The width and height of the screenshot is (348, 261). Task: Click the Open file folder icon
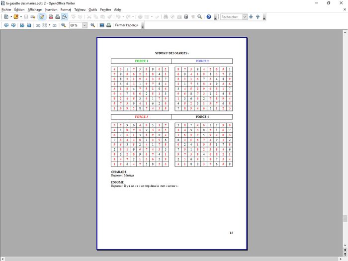coord(16,16)
